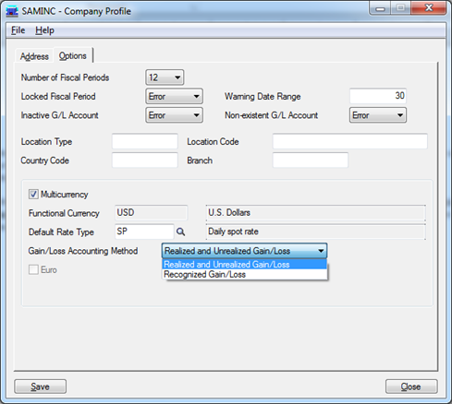Select the Options tab
The image size is (452, 404).
click(x=73, y=55)
